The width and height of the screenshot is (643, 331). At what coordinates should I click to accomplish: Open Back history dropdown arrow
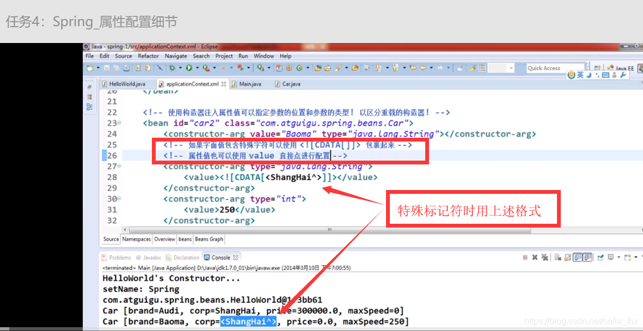[x=431, y=68]
